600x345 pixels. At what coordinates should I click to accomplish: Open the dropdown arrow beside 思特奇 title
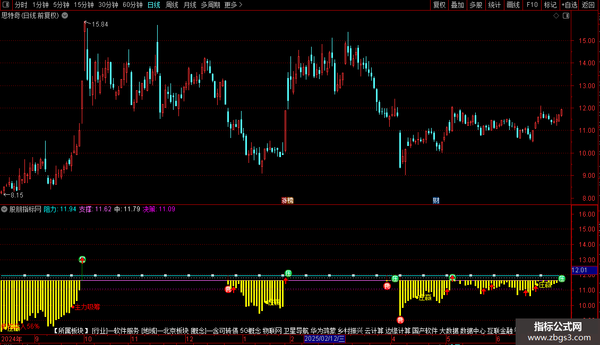(65, 15)
